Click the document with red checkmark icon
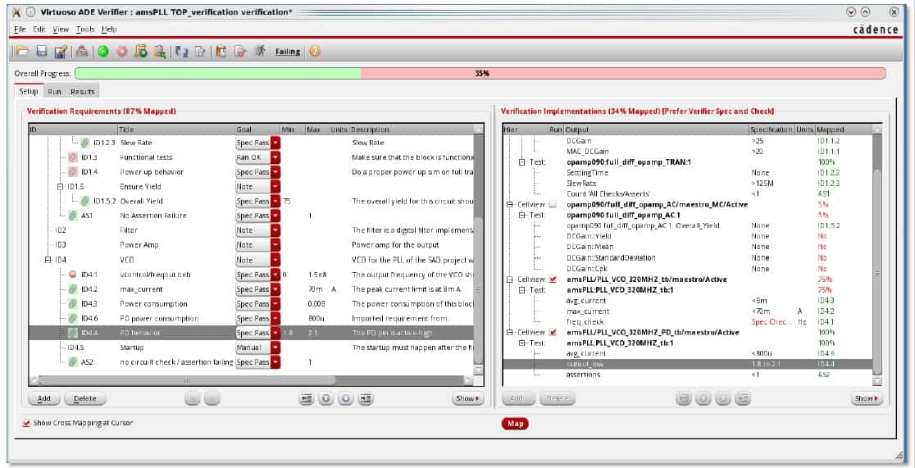This screenshot has width=915, height=468. [240, 52]
